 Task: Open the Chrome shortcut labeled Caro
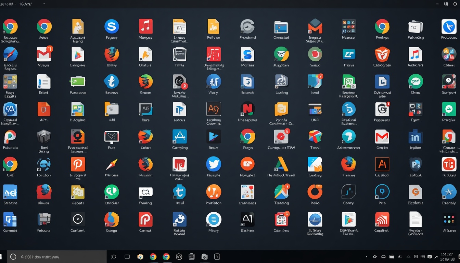pyautogui.click(x=10, y=164)
